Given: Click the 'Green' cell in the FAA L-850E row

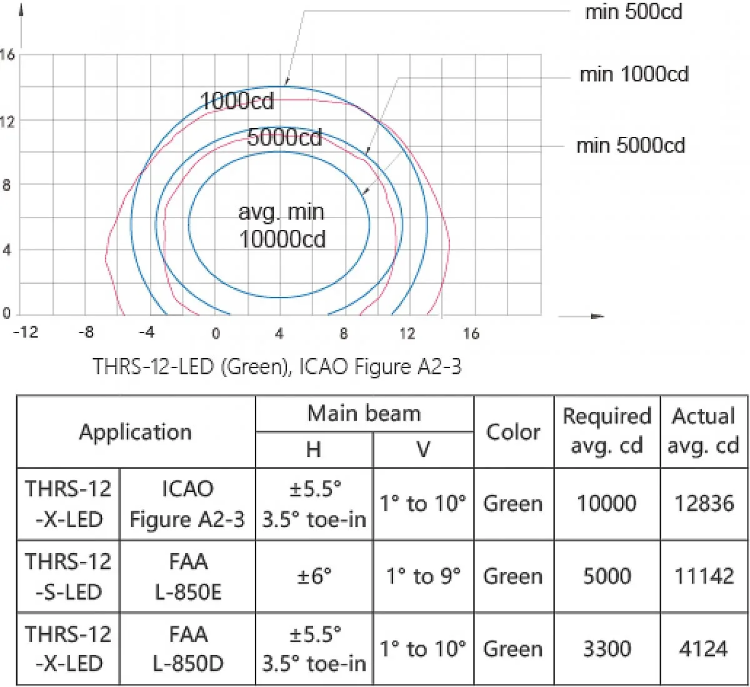Looking at the screenshot, I should [513, 576].
